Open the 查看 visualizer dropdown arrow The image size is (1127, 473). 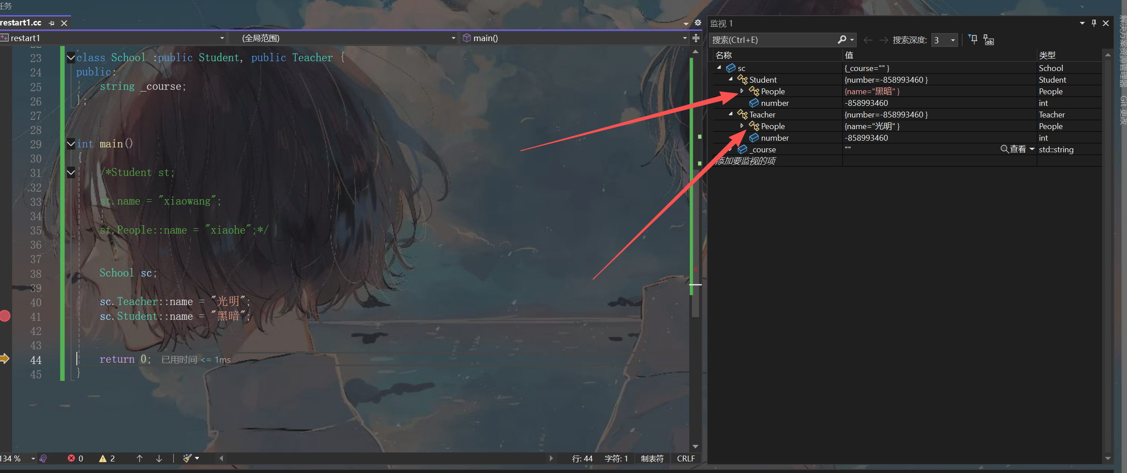pyautogui.click(x=1031, y=149)
